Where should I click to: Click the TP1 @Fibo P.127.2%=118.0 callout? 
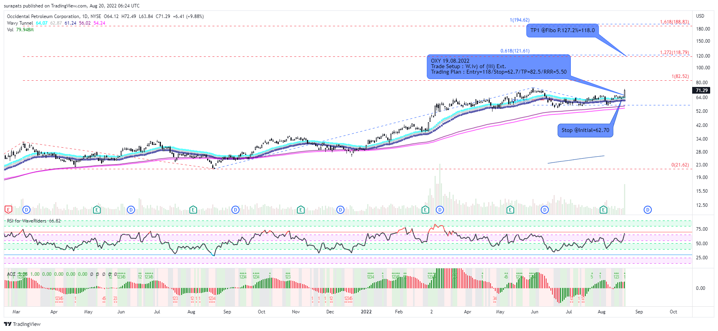pyautogui.click(x=563, y=30)
